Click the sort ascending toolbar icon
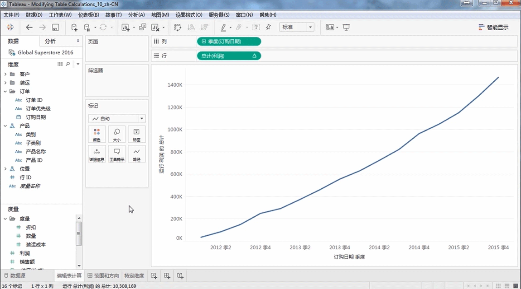Viewport: 521px width, 289px height. click(191, 28)
